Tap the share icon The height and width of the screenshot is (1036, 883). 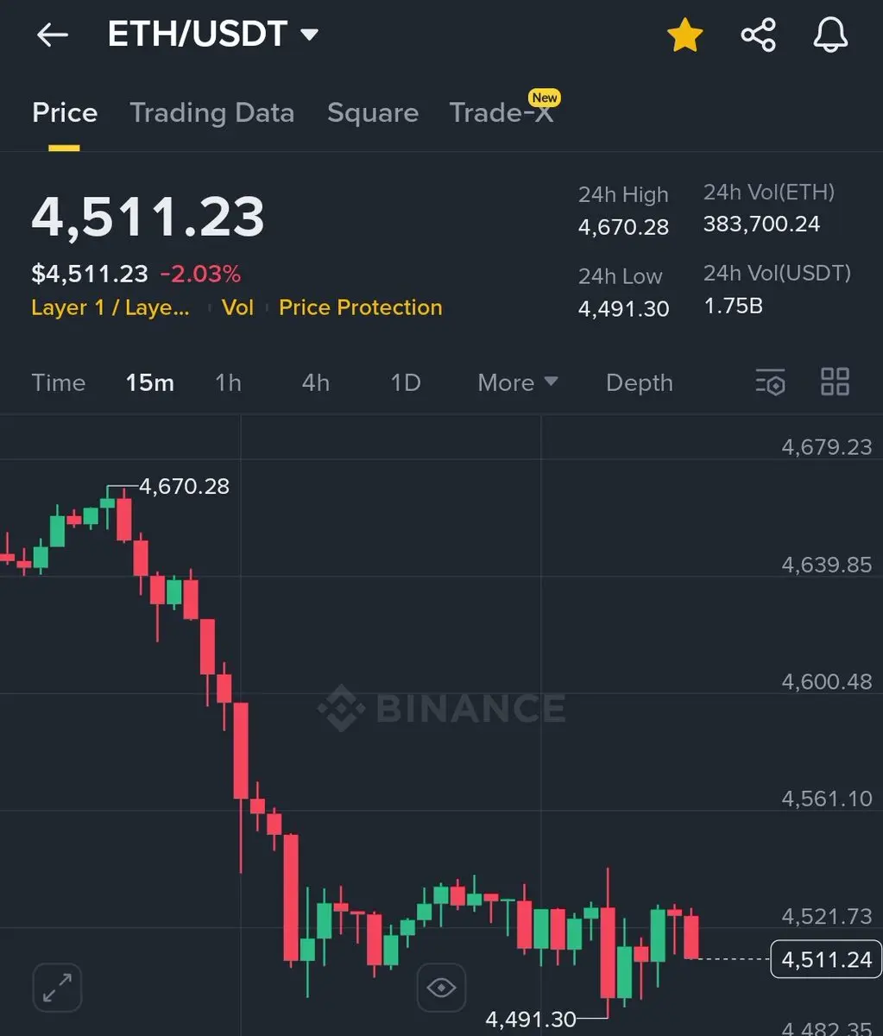point(758,35)
